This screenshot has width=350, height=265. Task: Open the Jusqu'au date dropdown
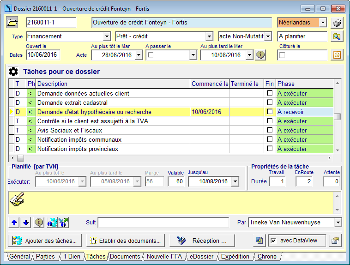235,181
